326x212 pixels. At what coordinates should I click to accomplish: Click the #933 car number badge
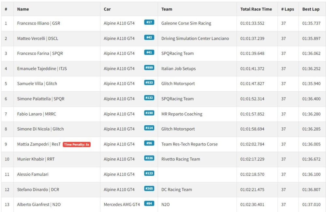[x=149, y=83]
